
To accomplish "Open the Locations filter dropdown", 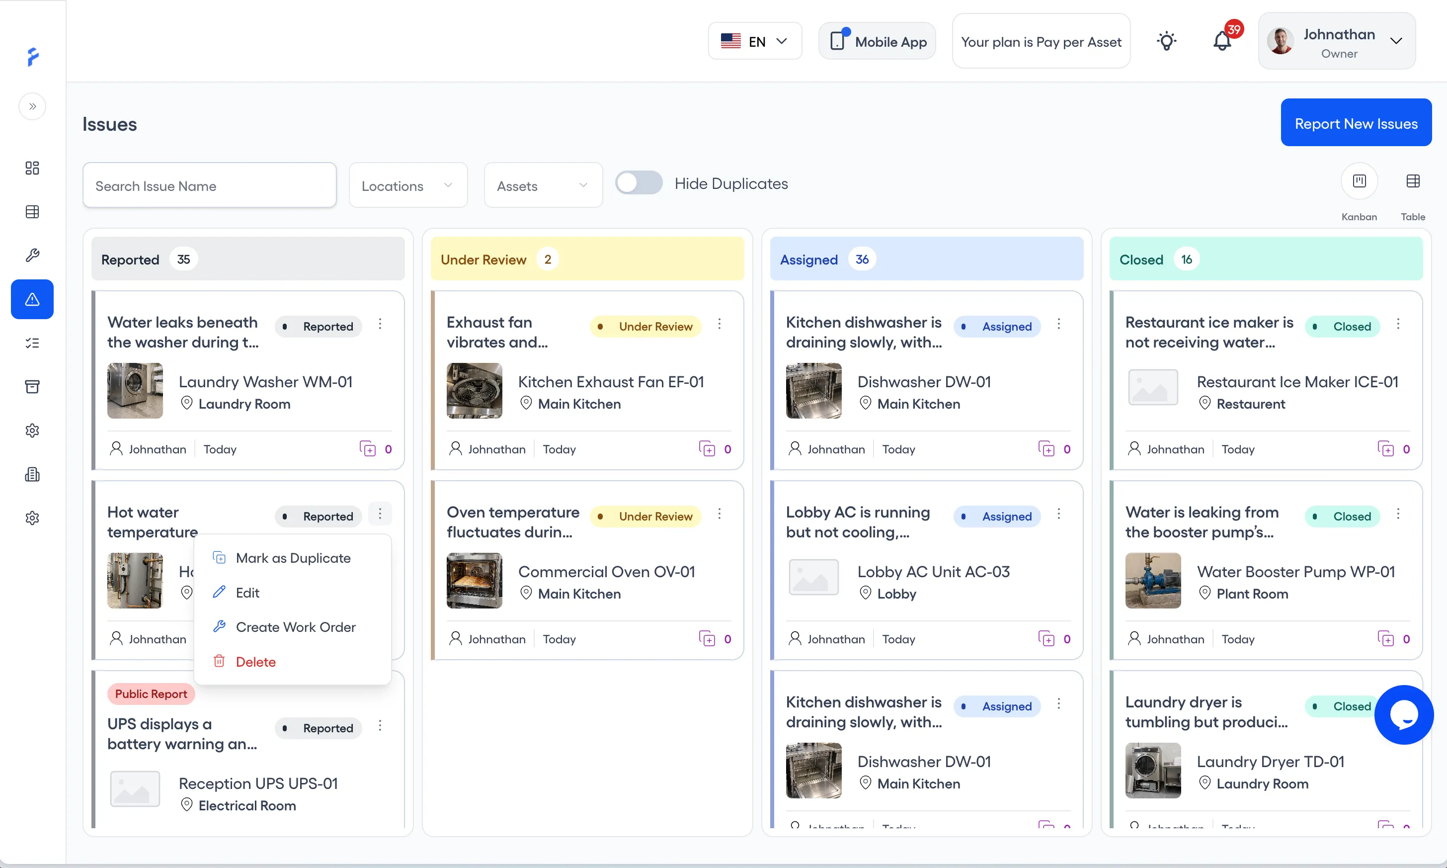I will point(408,185).
